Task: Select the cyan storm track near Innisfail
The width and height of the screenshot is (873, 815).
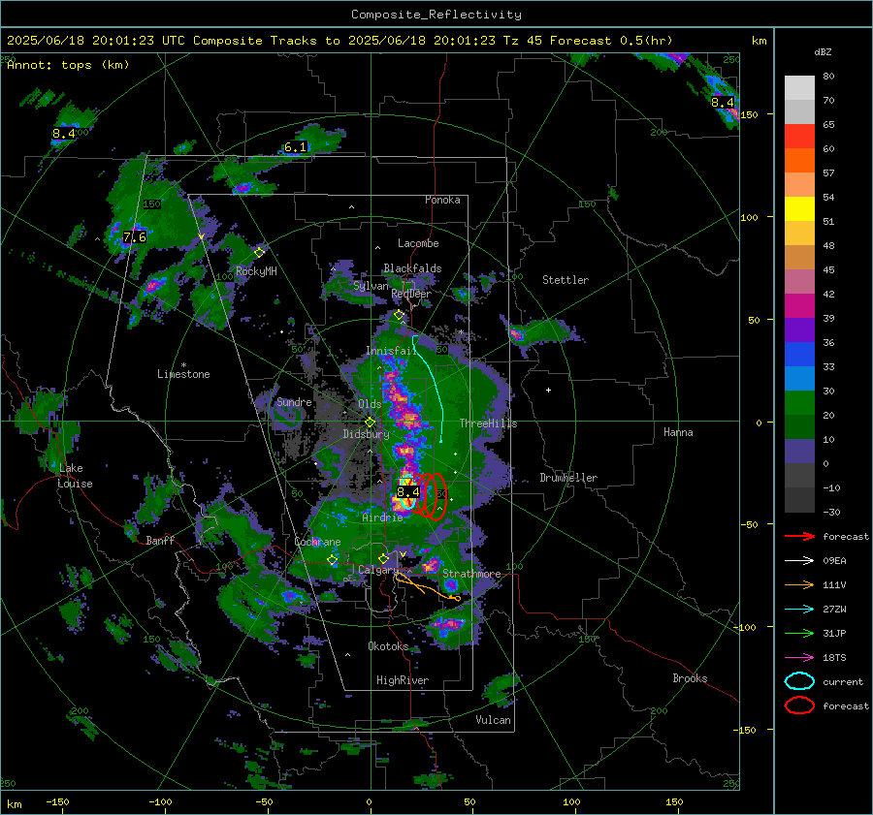Action: 430,389
